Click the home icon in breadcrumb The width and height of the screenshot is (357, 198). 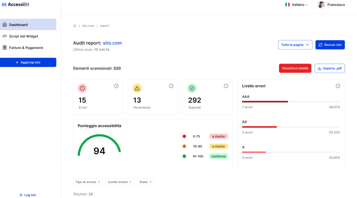coord(75,26)
